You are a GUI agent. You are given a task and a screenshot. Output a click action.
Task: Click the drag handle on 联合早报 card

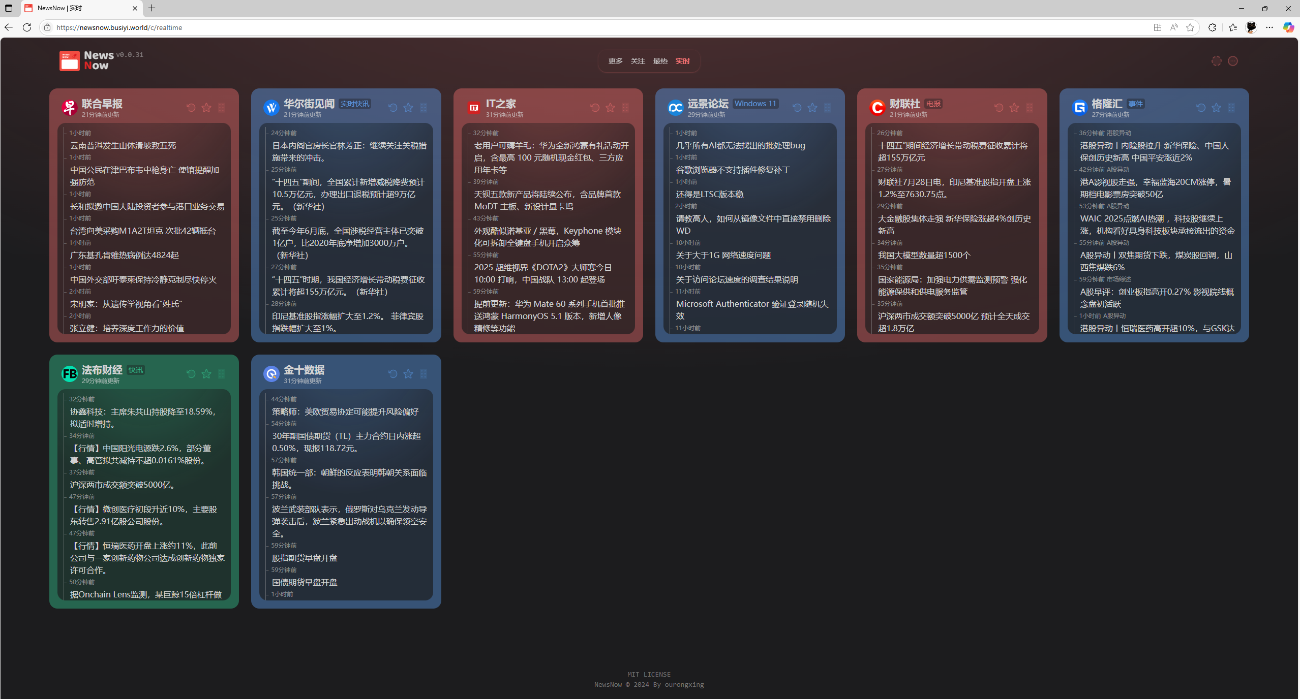tap(222, 108)
